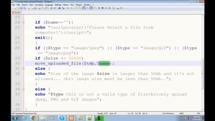Start macro recording with the red dot

pyautogui.click(x=99, y=8)
